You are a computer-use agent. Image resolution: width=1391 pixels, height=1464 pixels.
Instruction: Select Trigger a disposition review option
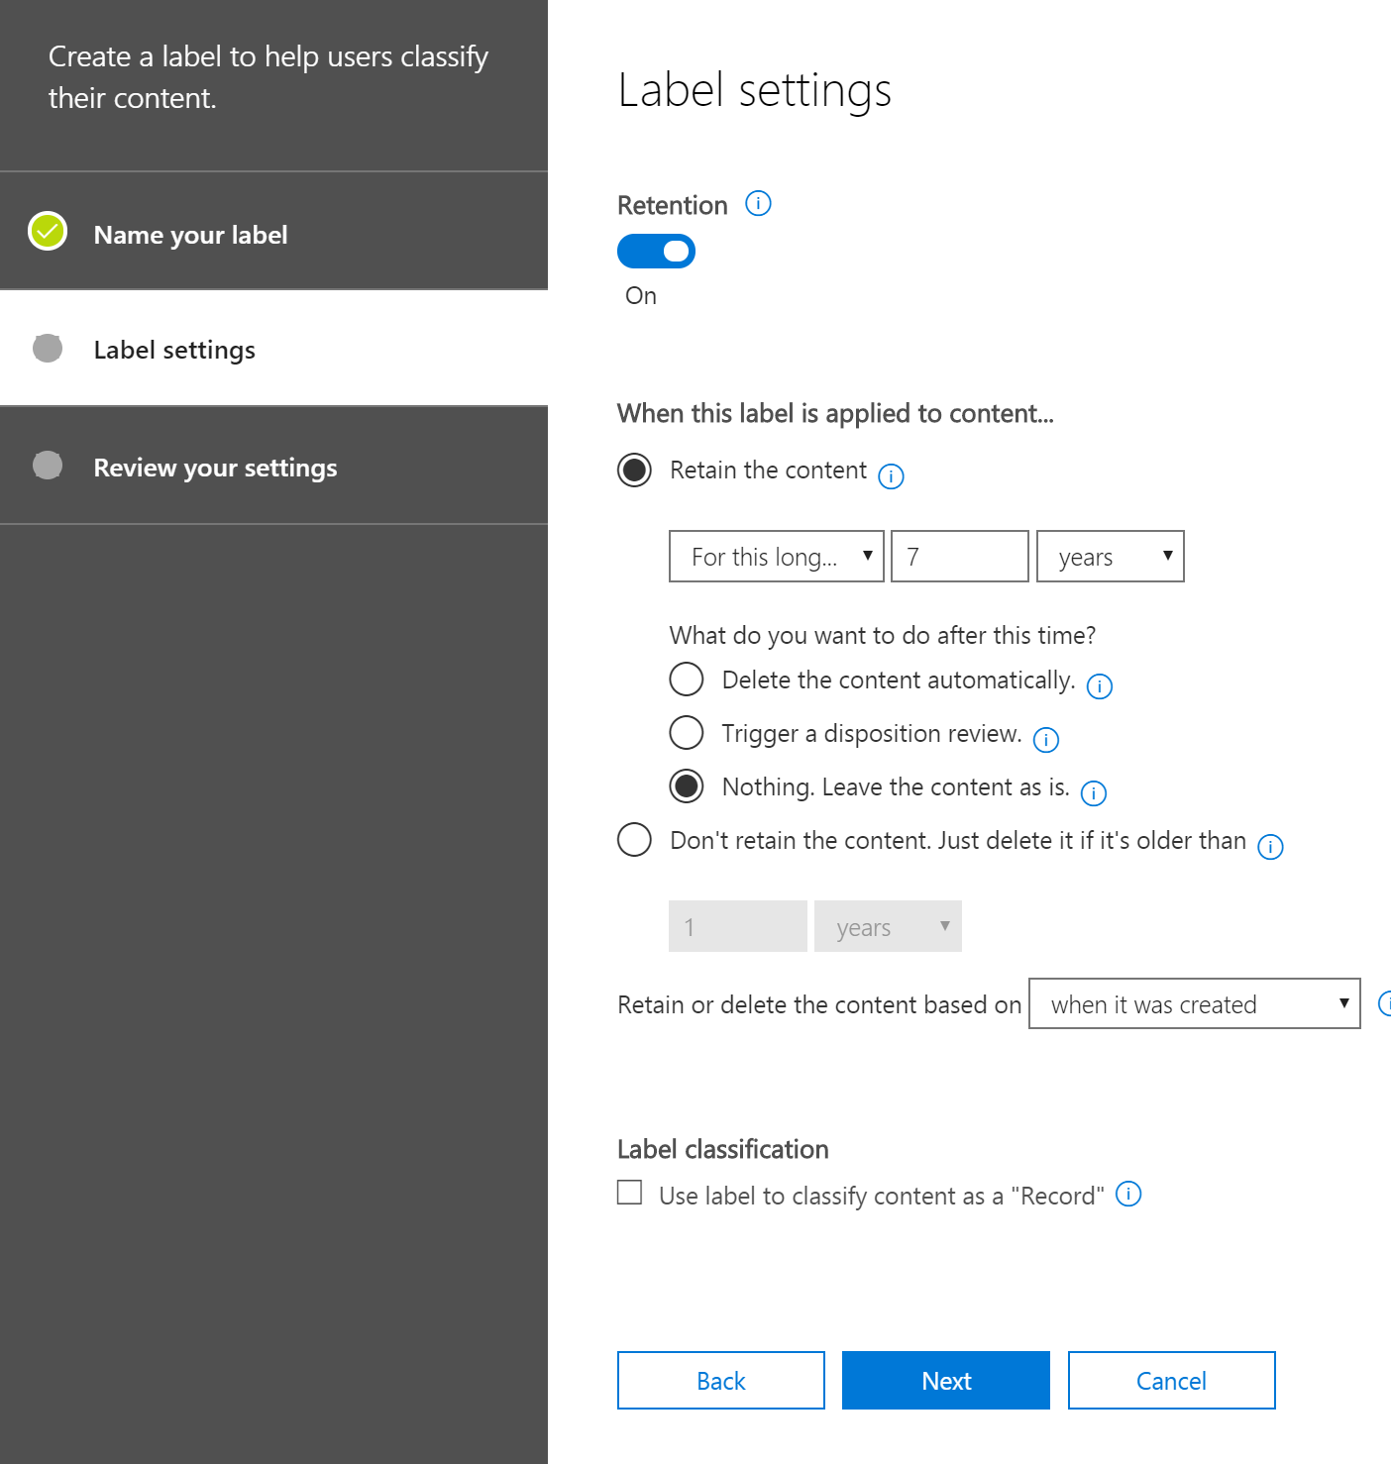tap(687, 733)
